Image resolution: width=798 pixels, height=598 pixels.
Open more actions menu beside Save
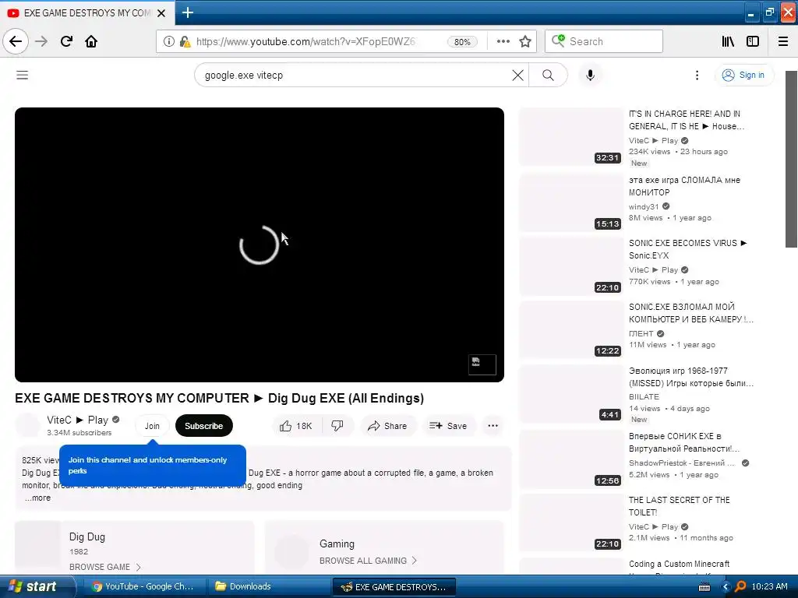[493, 426]
